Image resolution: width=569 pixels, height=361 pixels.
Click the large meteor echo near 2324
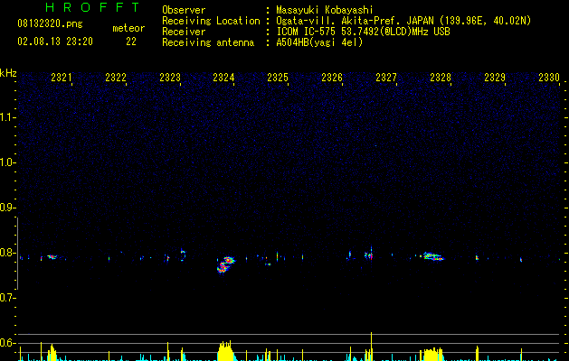(226, 264)
